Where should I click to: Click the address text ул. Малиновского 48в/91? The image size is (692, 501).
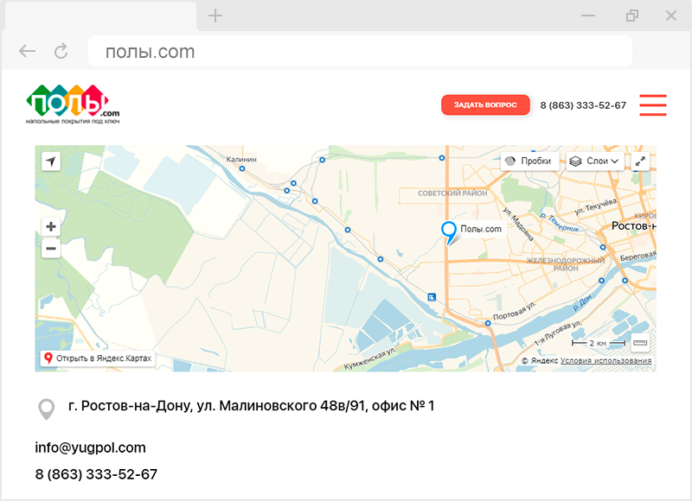[x=282, y=405]
